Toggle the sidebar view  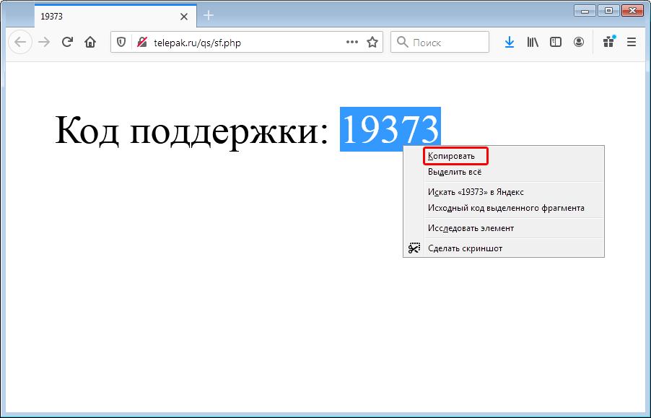coord(556,42)
